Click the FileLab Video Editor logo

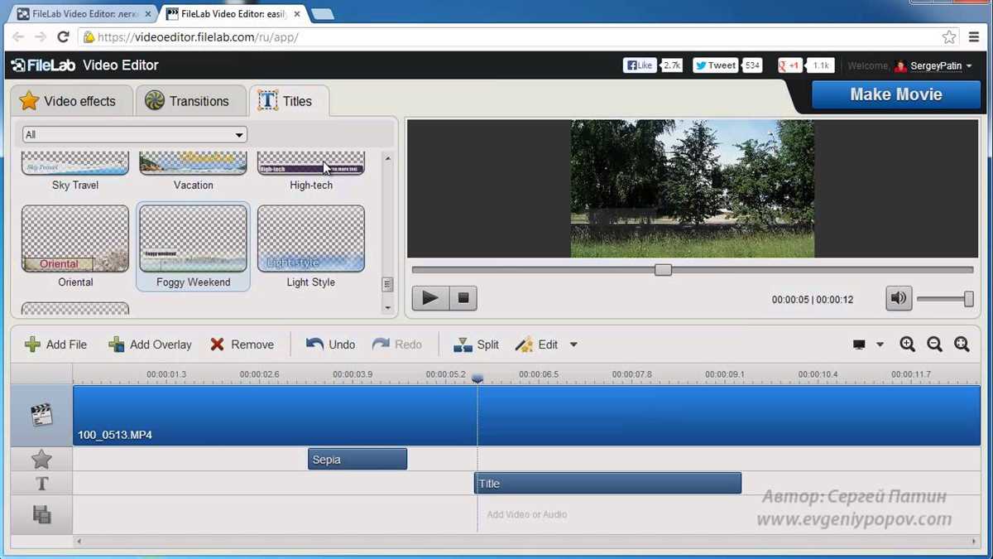[x=84, y=65]
